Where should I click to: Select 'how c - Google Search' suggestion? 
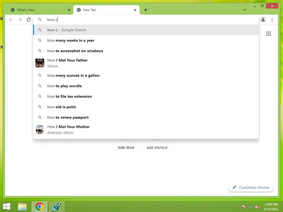[146, 30]
